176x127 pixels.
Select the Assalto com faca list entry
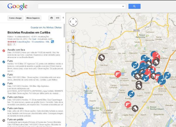[16, 50]
